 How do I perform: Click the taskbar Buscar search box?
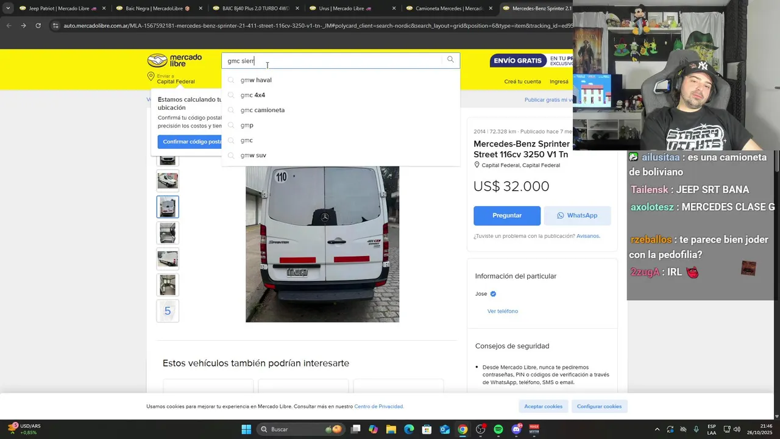click(x=301, y=429)
